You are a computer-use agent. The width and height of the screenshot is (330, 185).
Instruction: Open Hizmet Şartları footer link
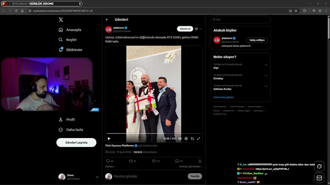[220, 107]
